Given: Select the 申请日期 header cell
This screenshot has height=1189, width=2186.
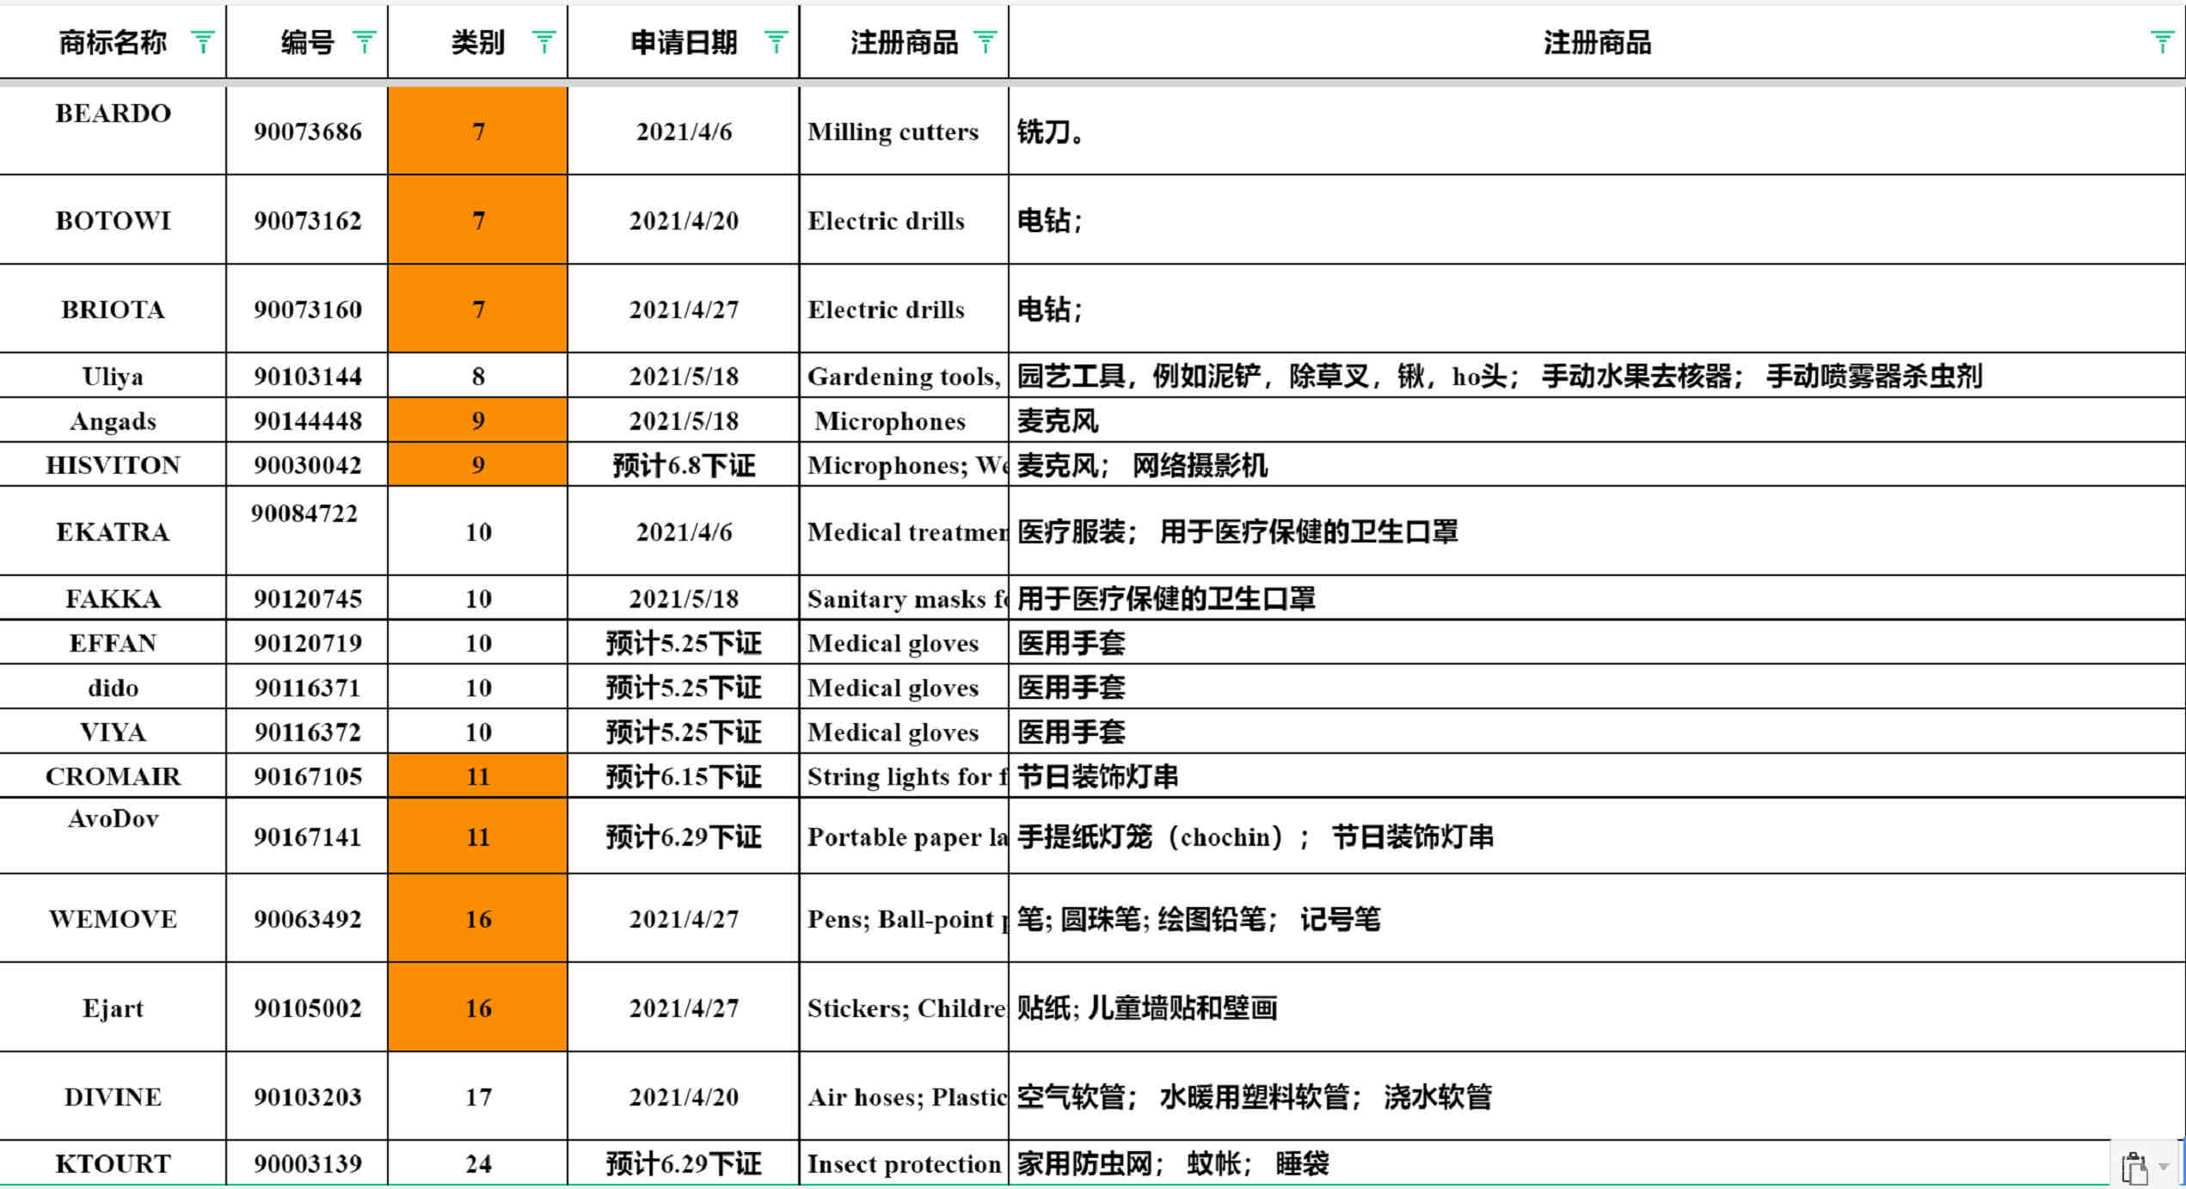Looking at the screenshot, I should click(x=684, y=41).
